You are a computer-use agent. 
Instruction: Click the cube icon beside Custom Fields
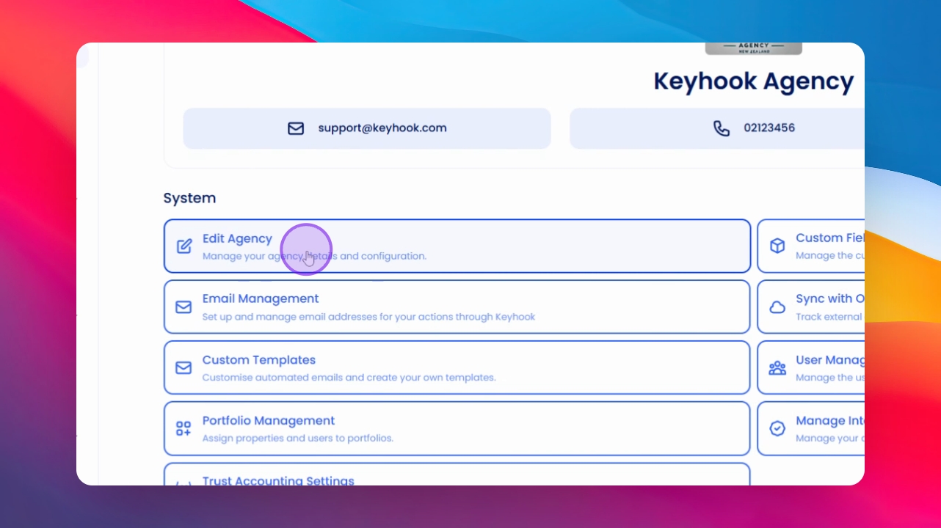777,246
